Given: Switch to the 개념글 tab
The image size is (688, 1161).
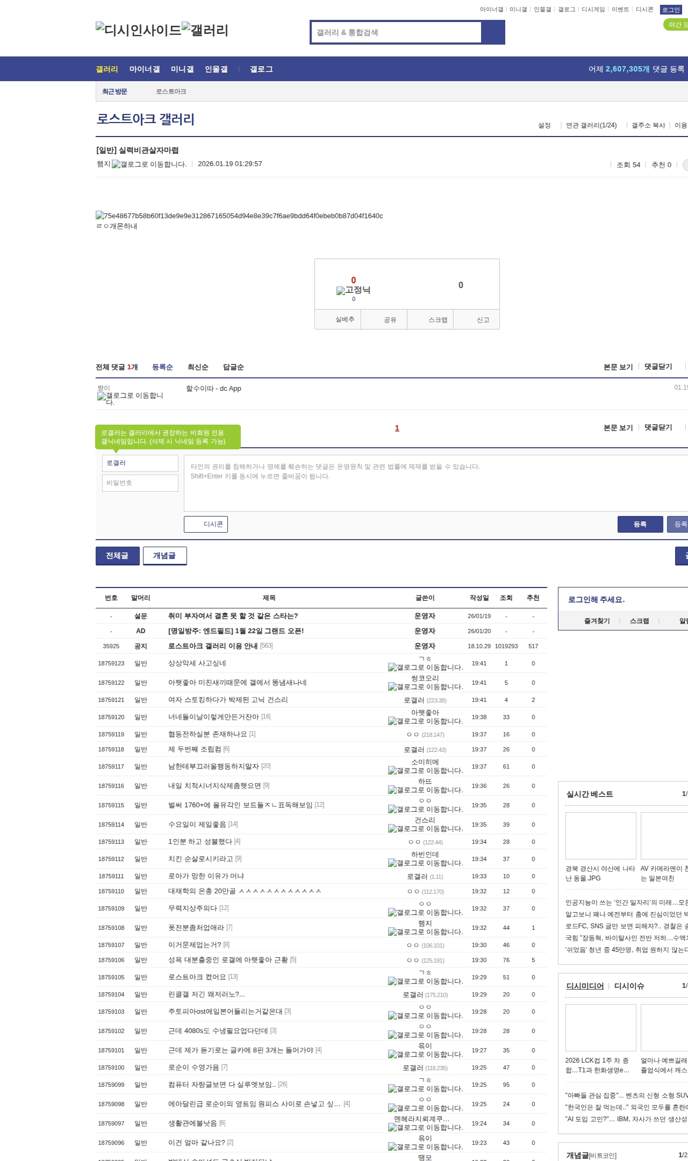Looking at the screenshot, I should click(x=164, y=556).
